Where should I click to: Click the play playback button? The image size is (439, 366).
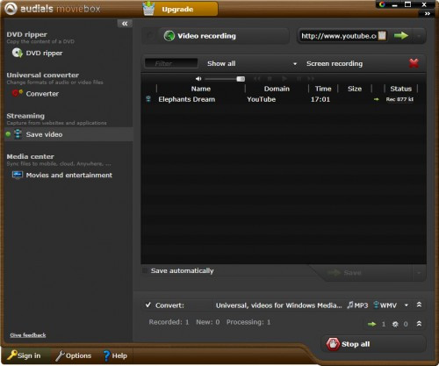click(x=284, y=78)
